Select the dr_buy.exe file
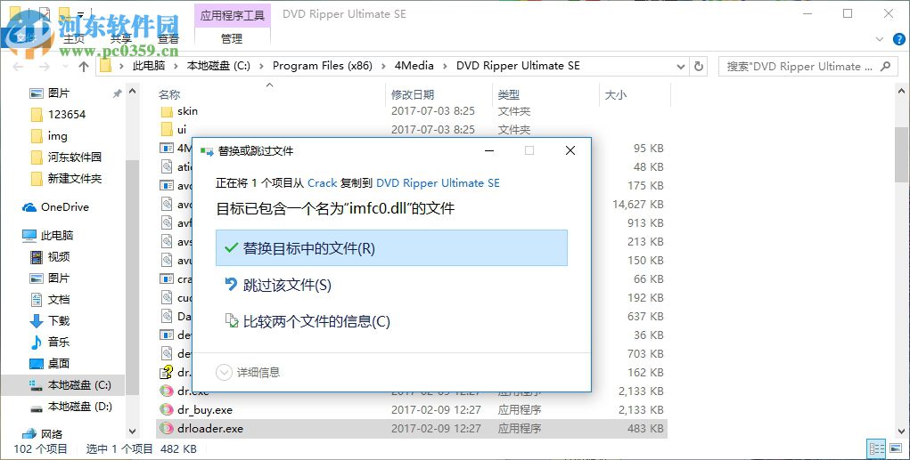 coord(205,409)
